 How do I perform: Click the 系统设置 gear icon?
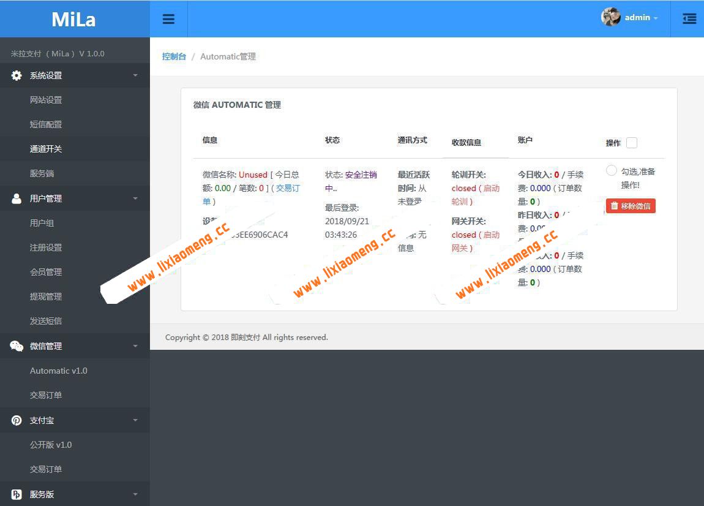tap(16, 75)
